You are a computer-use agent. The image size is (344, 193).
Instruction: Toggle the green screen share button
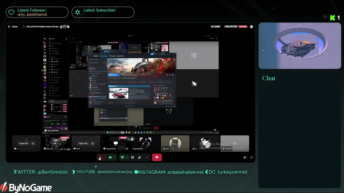[122, 157]
